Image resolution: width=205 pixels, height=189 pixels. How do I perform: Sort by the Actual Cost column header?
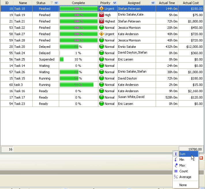(x=191, y=3)
